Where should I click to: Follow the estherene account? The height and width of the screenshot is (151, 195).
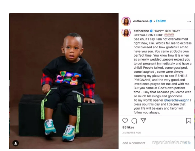(161, 21)
